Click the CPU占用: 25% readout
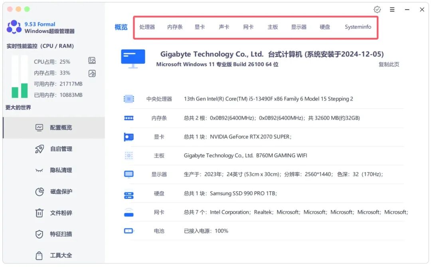The width and height of the screenshot is (431, 267). coord(52,62)
